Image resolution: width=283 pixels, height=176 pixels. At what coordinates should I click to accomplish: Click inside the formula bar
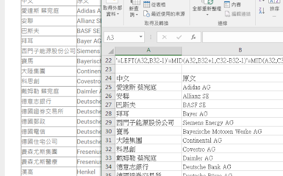coord(242,37)
